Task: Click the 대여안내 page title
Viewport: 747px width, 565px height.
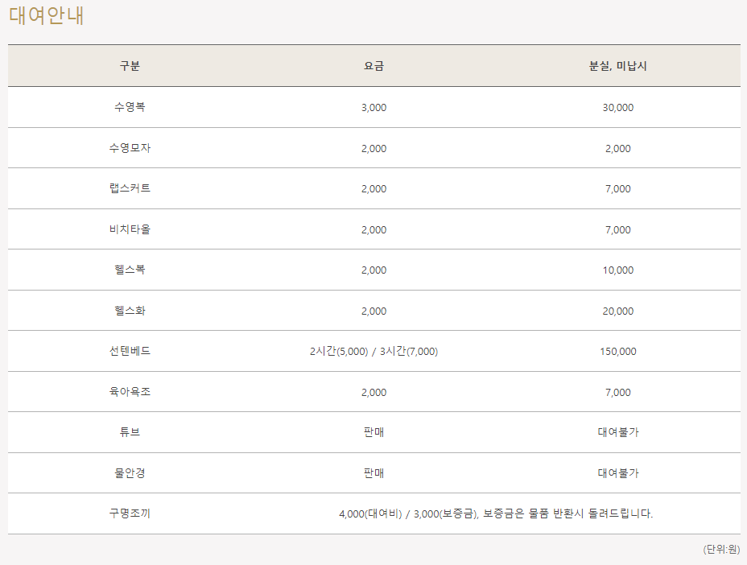Action: point(47,15)
